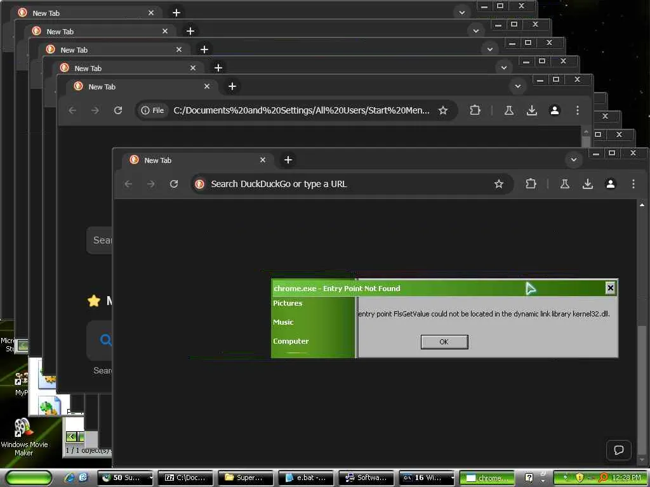Click Windows Movie Maker desktop icon
This screenshot has height=487, width=650.
pyautogui.click(x=23, y=436)
